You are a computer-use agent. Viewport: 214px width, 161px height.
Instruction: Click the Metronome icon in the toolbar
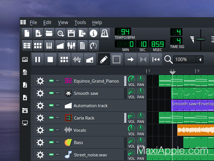pos(104,33)
